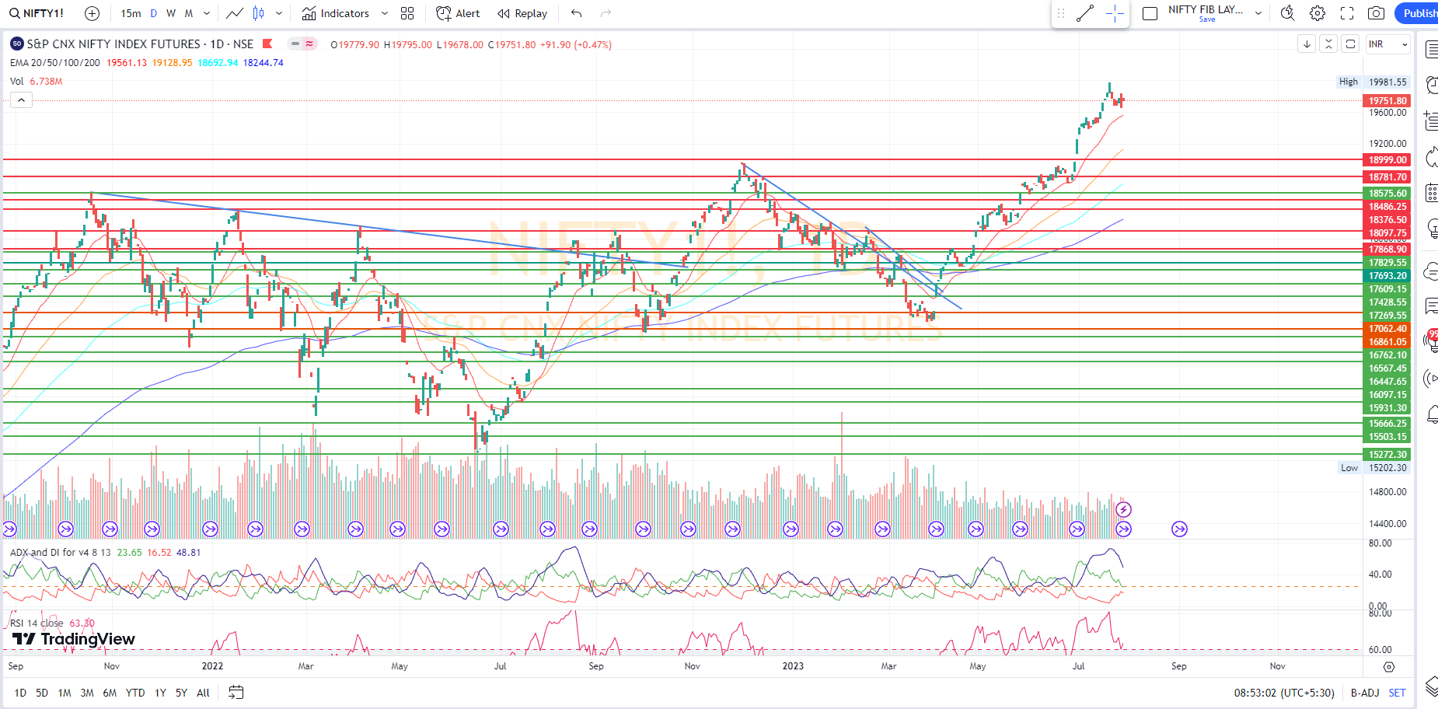Open the Go to date calendar icon

[x=236, y=692]
